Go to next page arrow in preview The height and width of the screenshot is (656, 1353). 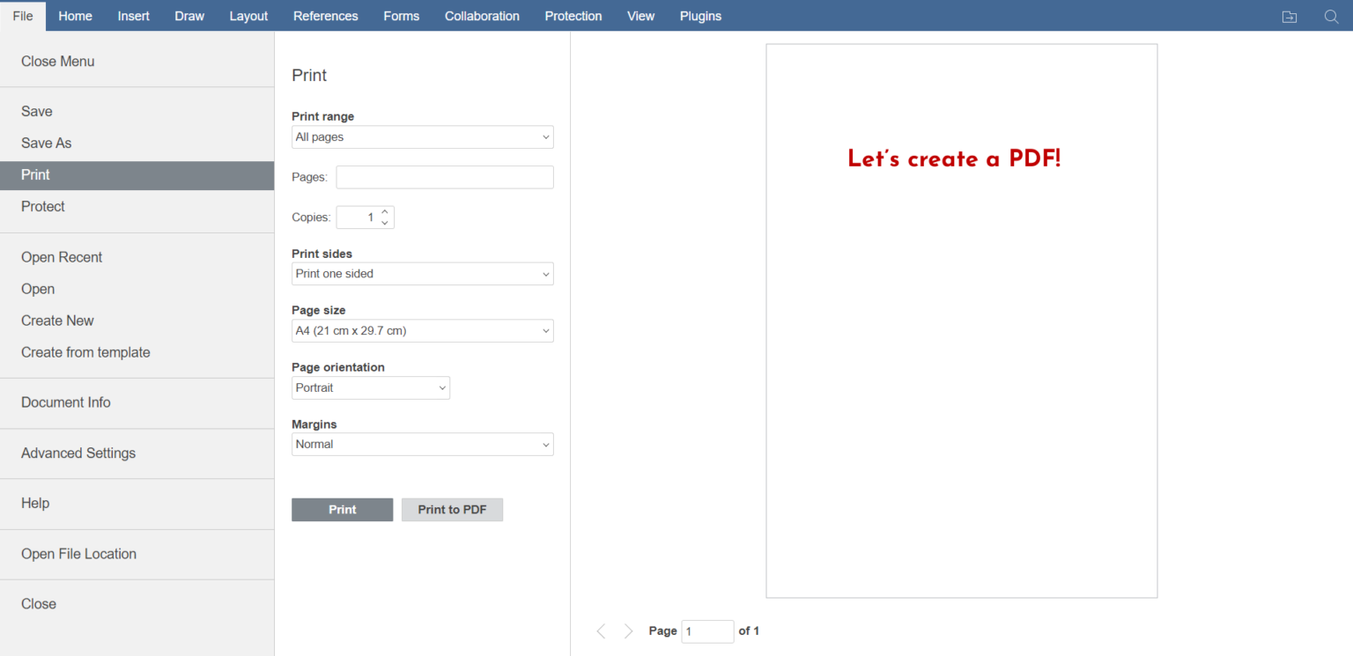click(x=628, y=631)
